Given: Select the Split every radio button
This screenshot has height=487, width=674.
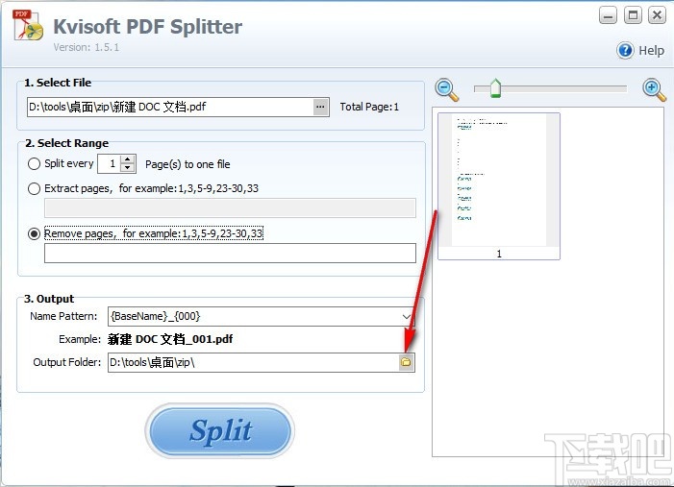Looking at the screenshot, I should point(34,164).
